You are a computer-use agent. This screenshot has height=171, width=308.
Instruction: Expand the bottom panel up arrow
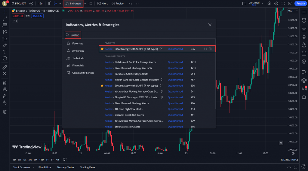pos(289,167)
